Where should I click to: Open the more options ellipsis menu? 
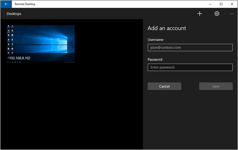click(232, 14)
